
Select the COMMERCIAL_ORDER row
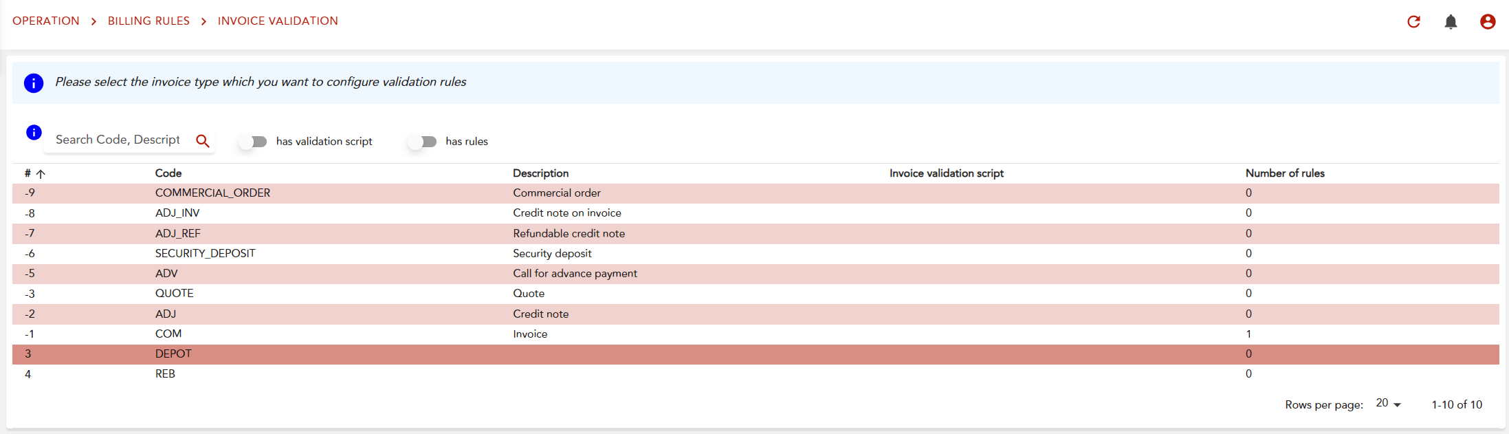[x=212, y=193]
